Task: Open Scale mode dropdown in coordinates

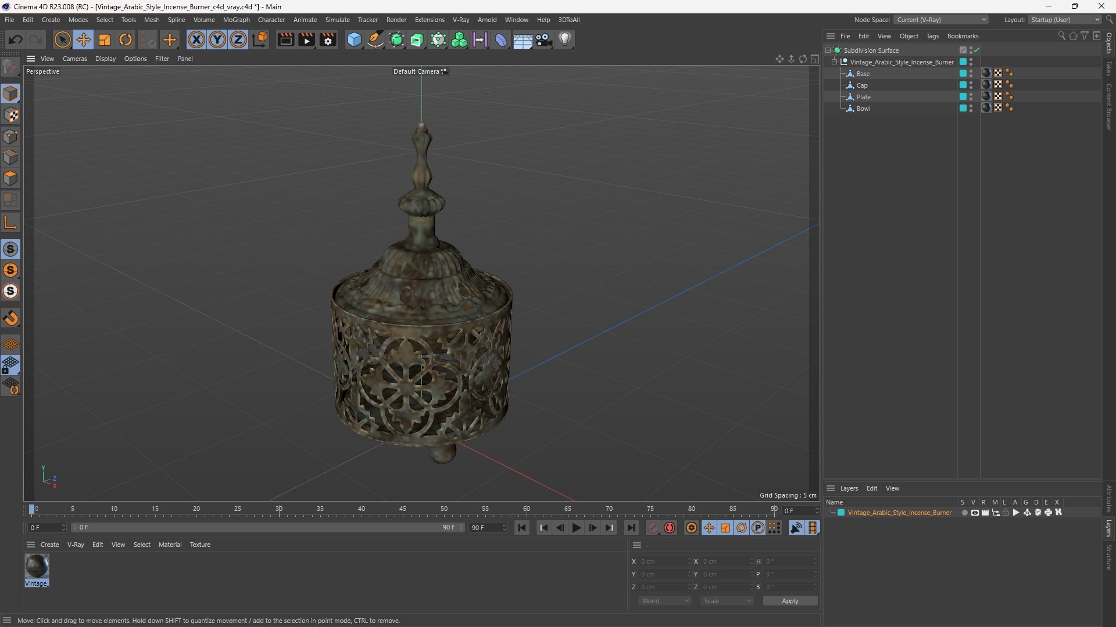Action: 727,601
